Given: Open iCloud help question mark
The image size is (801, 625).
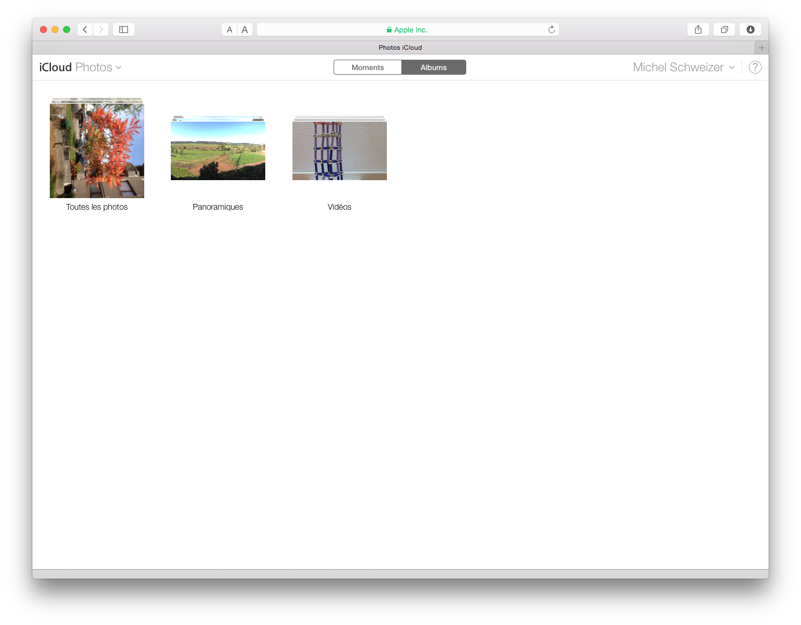Looking at the screenshot, I should (x=755, y=67).
